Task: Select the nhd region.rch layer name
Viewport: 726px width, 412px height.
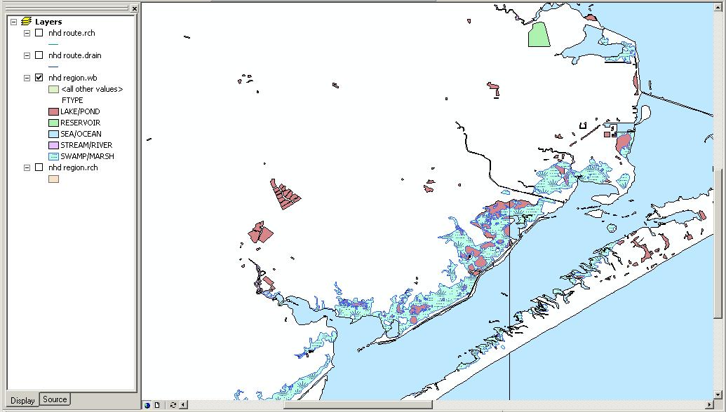Action: point(73,167)
